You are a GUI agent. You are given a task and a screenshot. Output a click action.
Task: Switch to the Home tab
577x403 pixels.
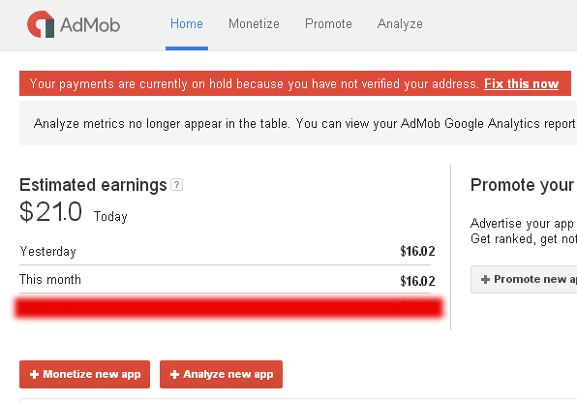coord(187,24)
